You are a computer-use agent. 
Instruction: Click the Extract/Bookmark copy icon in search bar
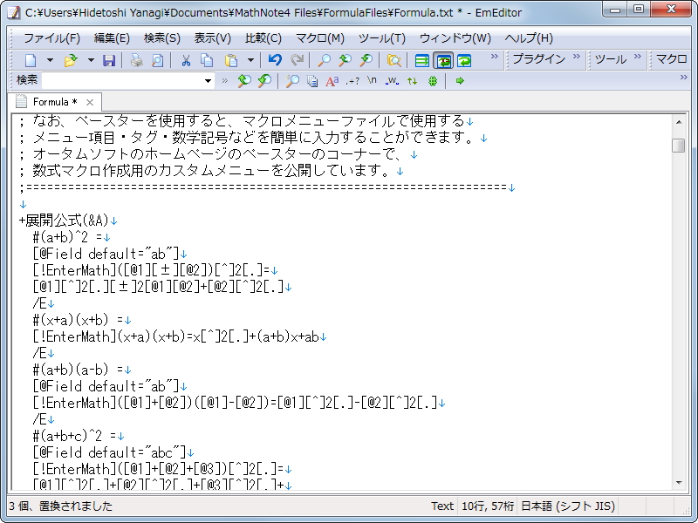pos(312,81)
